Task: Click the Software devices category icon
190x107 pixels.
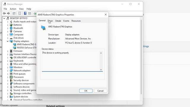Action: click(x=11, y=87)
